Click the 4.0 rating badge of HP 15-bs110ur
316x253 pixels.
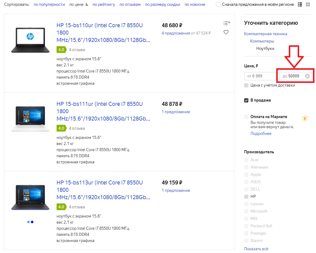(x=61, y=50)
